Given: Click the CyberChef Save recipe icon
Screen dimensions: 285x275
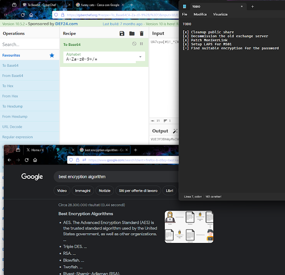Looking at the screenshot, I should (122, 33).
